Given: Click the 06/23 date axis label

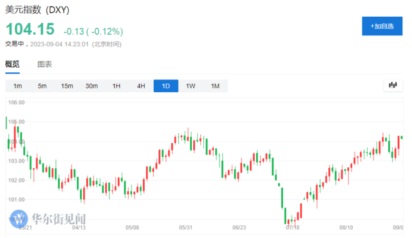Looking at the screenshot, I should pos(239,228).
